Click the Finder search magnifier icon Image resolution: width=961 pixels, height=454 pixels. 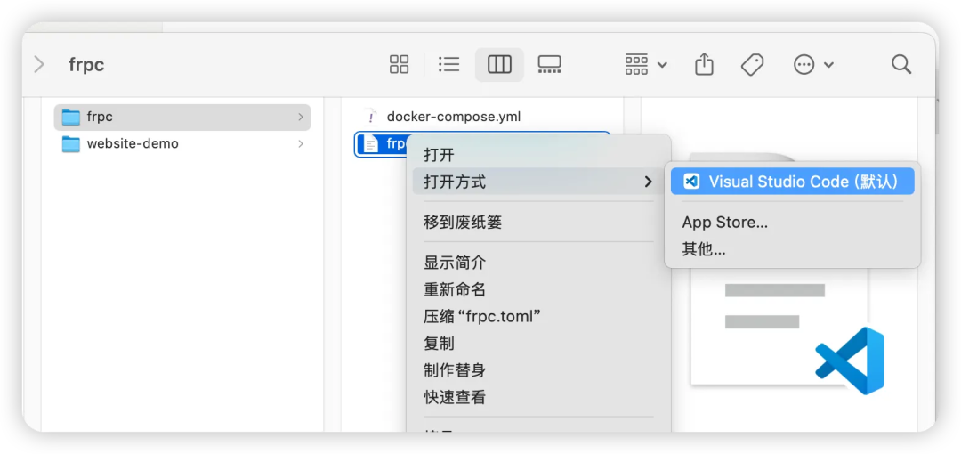pos(900,64)
